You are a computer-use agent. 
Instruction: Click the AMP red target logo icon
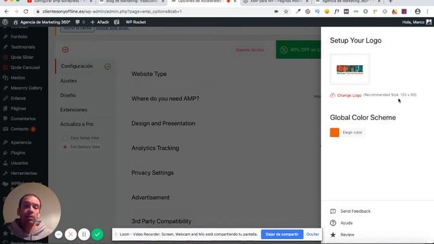click(65, 49)
